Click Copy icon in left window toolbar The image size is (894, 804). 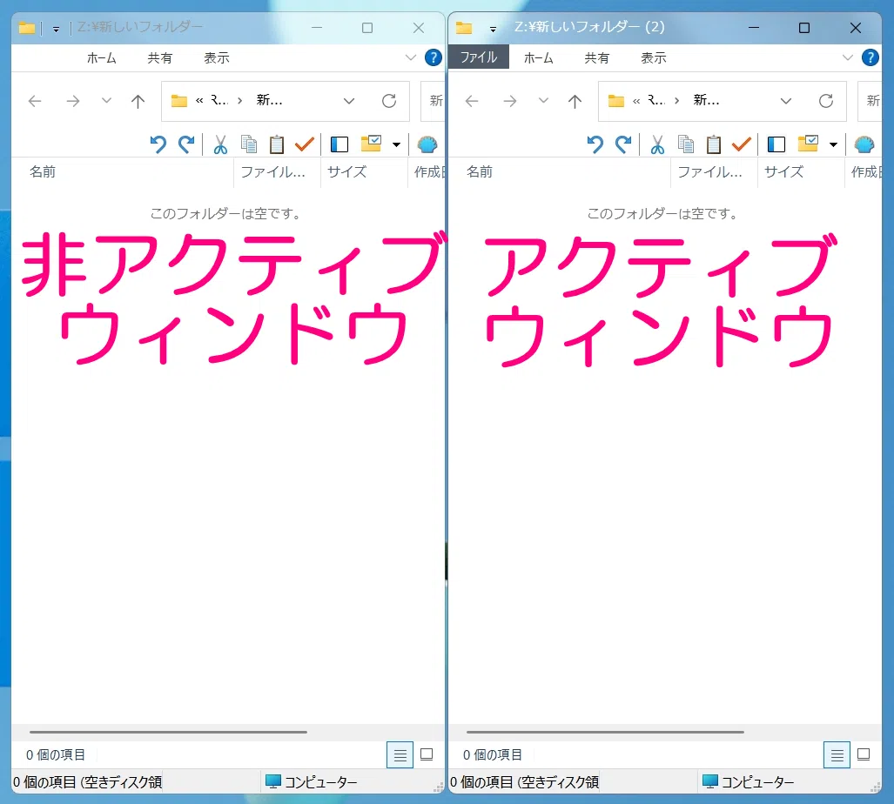tap(249, 144)
